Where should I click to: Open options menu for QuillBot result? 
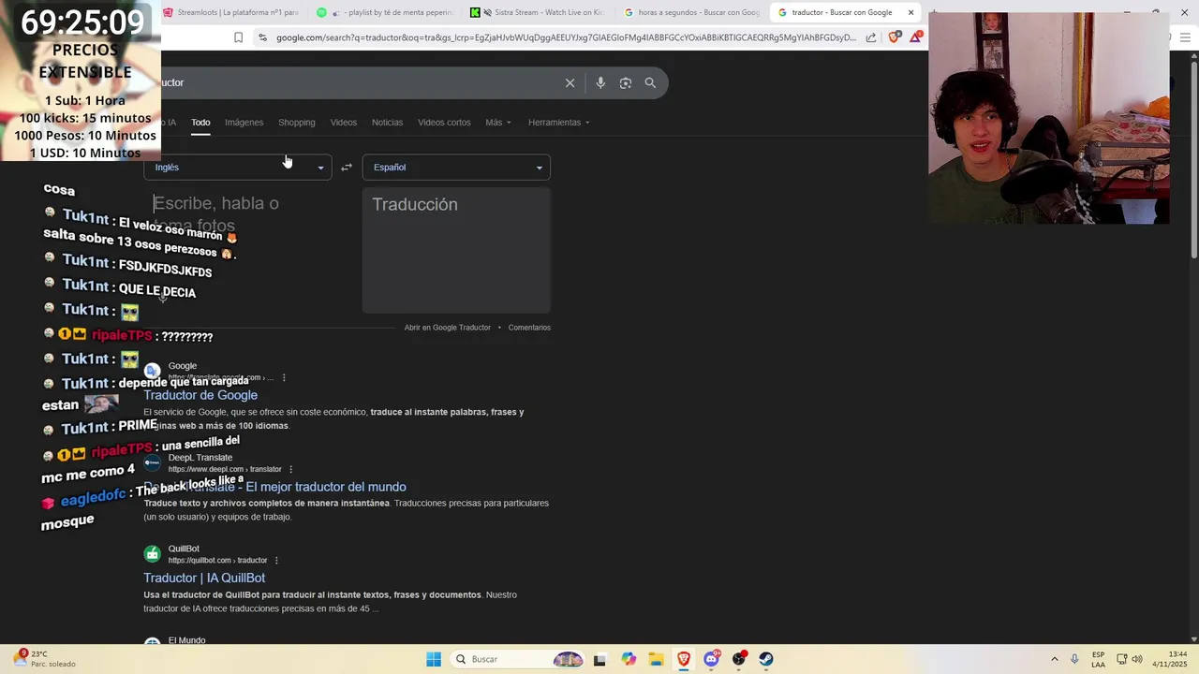coord(276,560)
